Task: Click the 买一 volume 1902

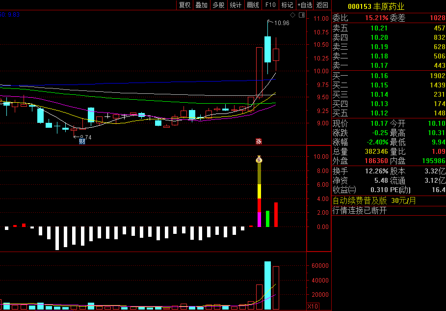Action: (x=438, y=76)
